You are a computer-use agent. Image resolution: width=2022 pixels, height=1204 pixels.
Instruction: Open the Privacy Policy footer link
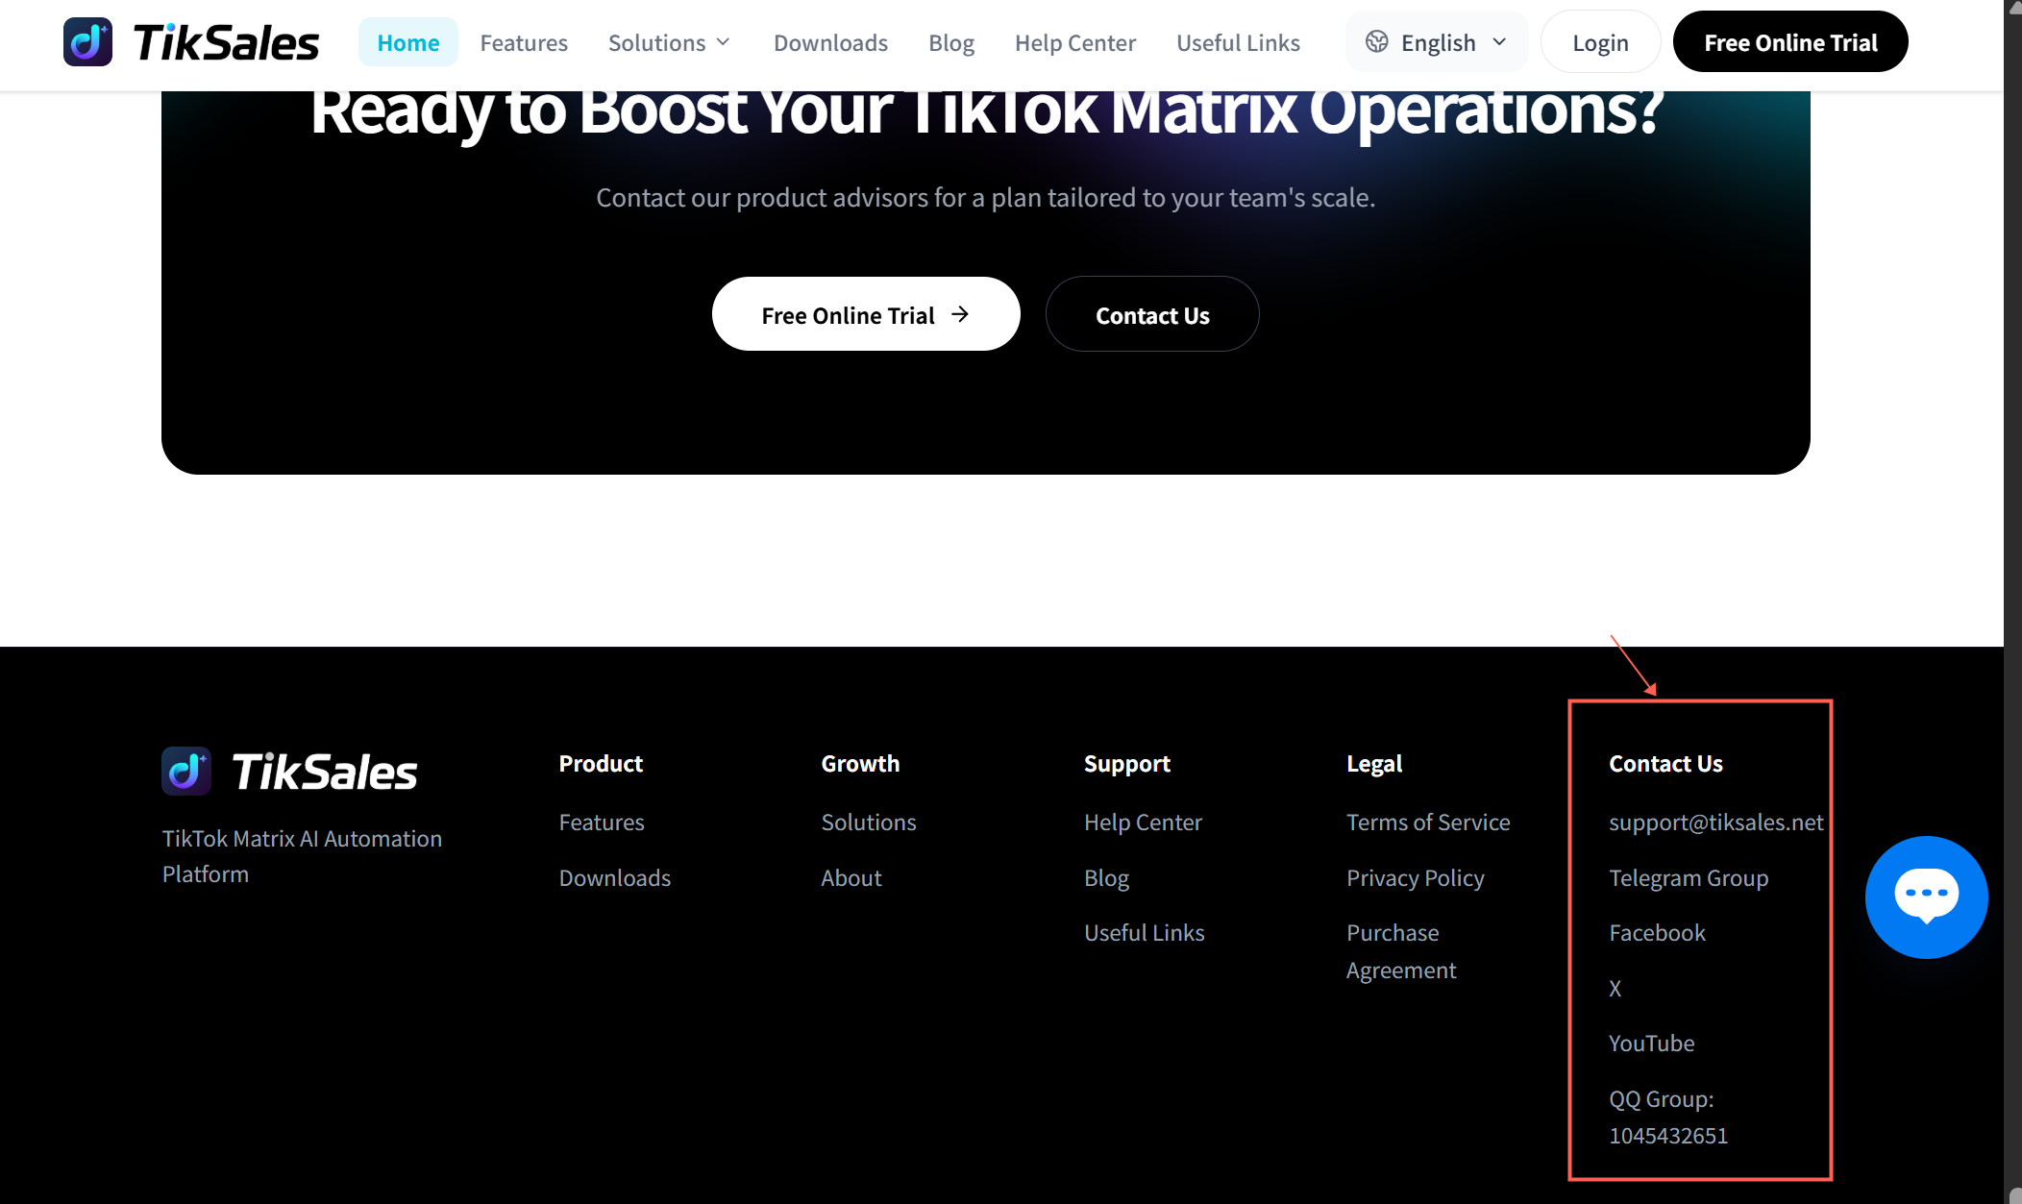tap(1415, 878)
